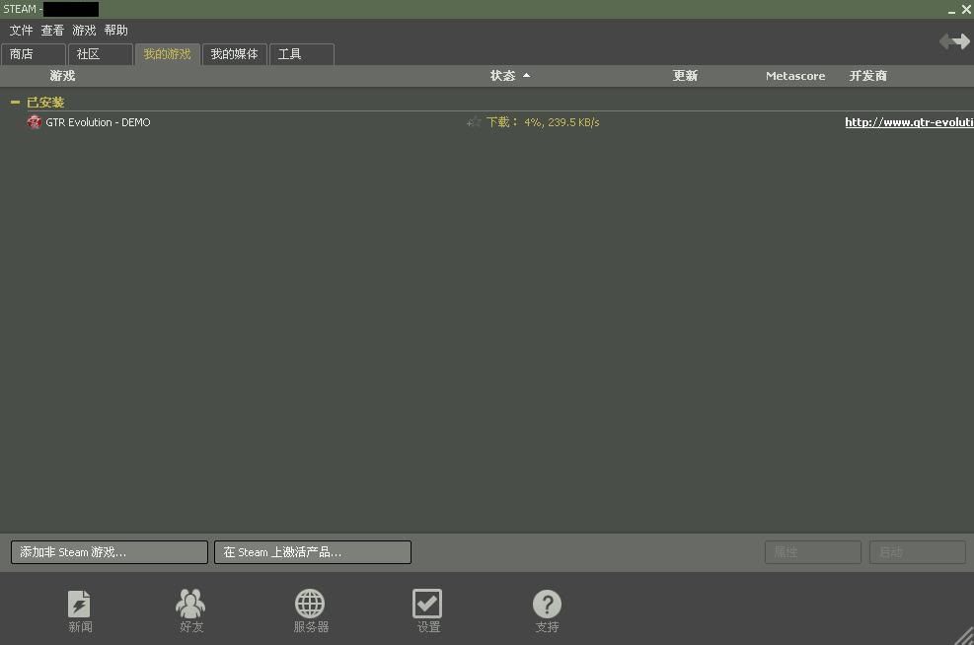Sort by the 更新 column header
Viewport: 974px width, 645px height.
pos(685,76)
